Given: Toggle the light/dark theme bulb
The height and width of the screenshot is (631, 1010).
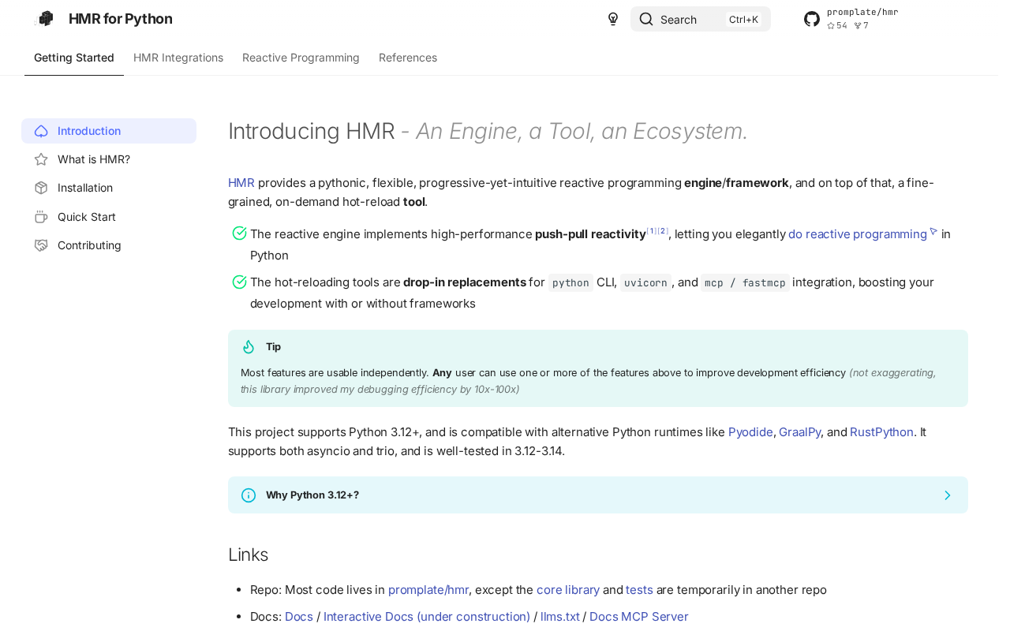Looking at the screenshot, I should pyautogui.click(x=613, y=19).
